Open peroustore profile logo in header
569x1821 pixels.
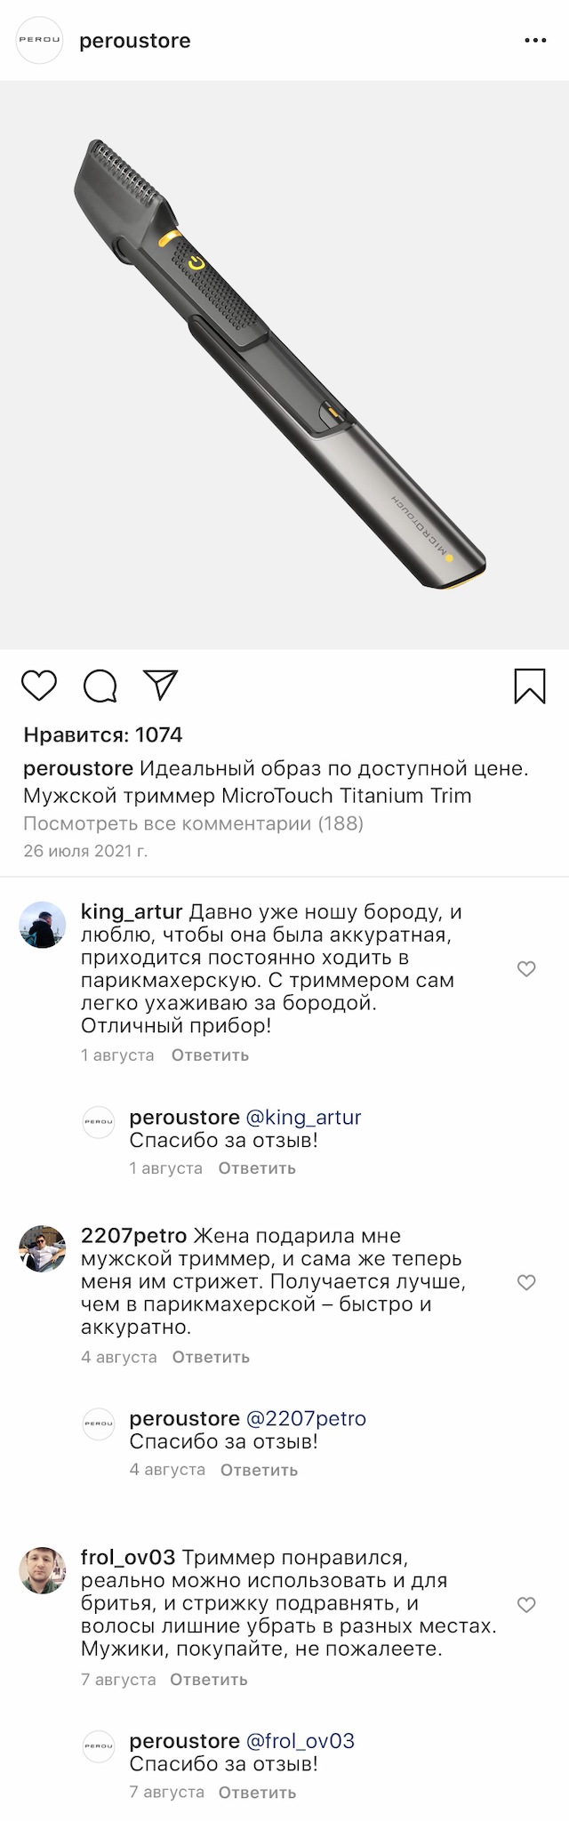(x=40, y=41)
